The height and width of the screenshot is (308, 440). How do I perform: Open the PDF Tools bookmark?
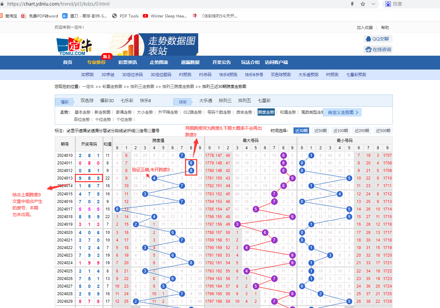pos(125,16)
